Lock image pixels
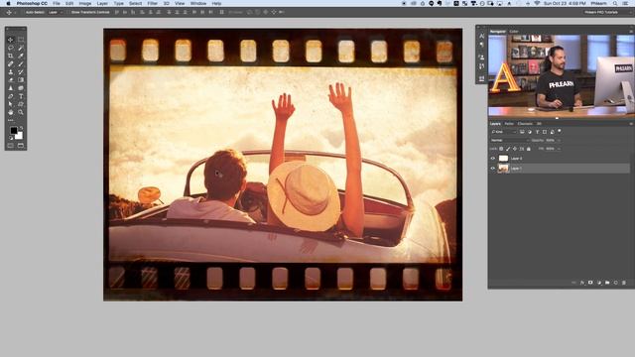 pyautogui.click(x=508, y=149)
